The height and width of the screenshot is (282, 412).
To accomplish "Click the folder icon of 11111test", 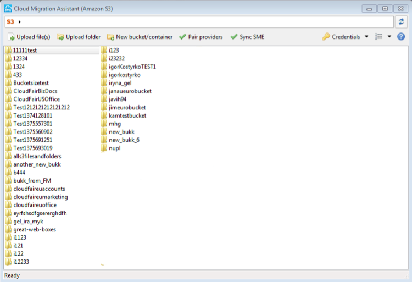I will (x=8, y=50).
